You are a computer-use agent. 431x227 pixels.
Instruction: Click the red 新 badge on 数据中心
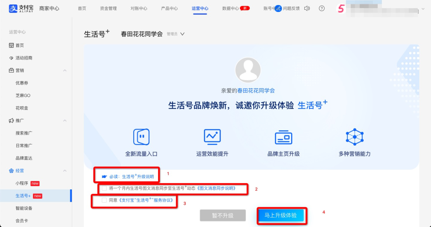(x=245, y=8)
